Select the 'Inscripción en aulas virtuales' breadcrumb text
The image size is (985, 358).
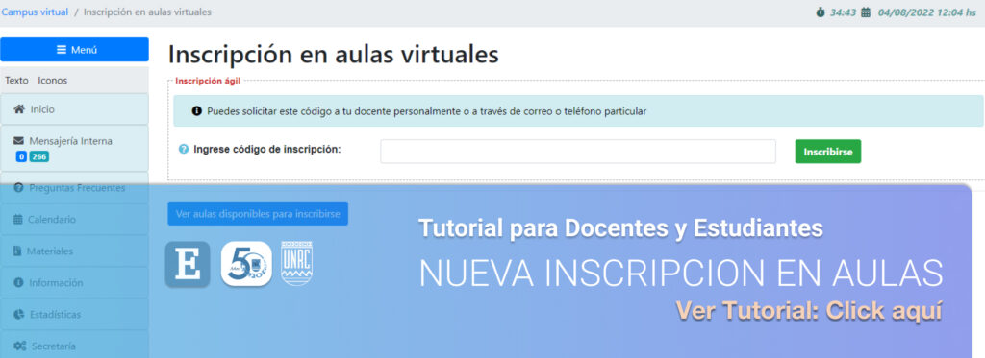point(147,12)
